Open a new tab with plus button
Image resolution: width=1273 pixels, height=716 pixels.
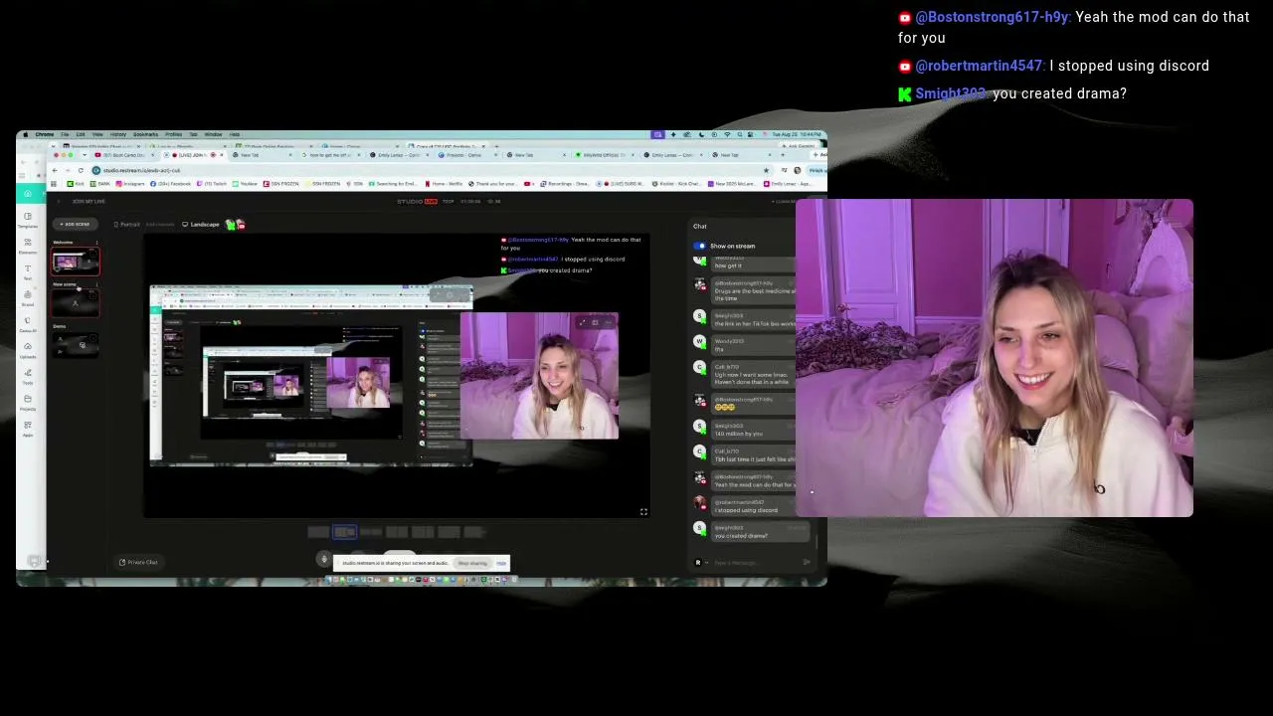click(x=783, y=155)
